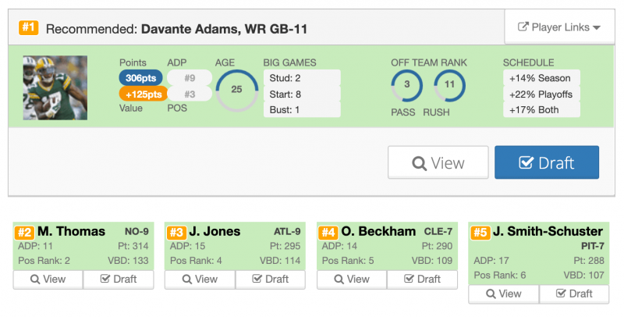
Task: Click the 306pts points badge
Action: (140, 78)
